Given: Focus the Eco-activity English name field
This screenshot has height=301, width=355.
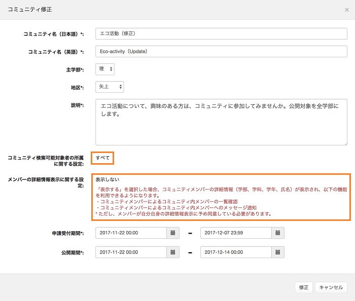Looking at the screenshot, I should point(221,51).
